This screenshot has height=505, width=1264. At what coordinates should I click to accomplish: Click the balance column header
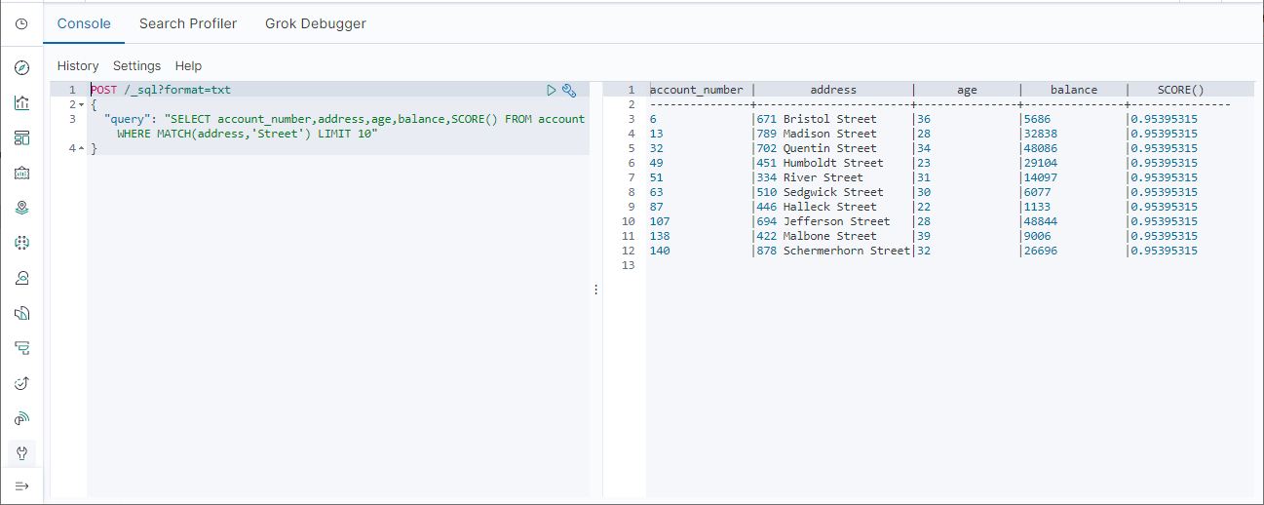(1074, 90)
